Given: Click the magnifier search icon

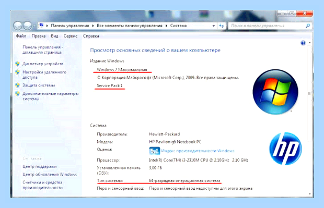Looking at the screenshot, I should click(x=308, y=26).
